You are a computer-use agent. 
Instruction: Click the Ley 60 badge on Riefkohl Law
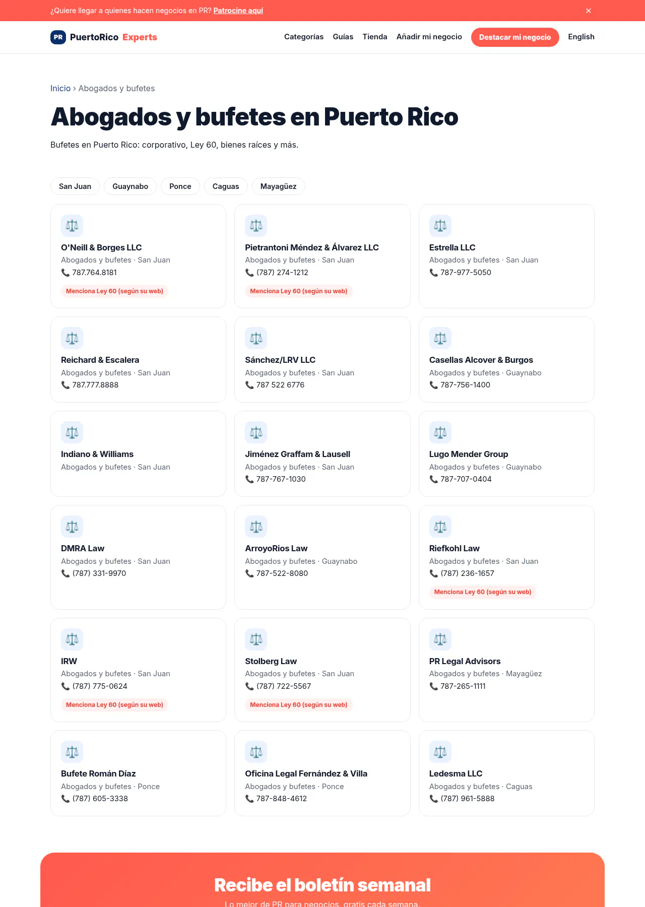point(483,592)
